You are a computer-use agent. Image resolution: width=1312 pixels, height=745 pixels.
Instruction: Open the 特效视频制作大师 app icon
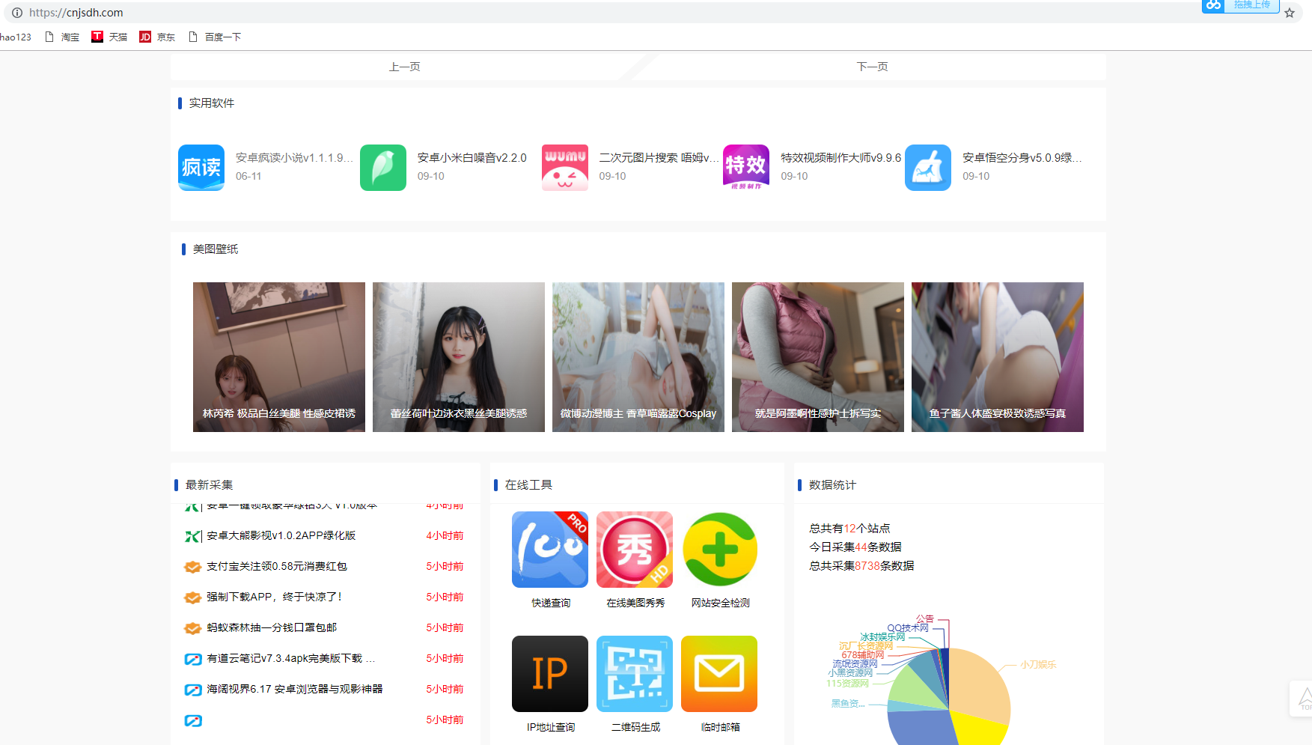[746, 168]
